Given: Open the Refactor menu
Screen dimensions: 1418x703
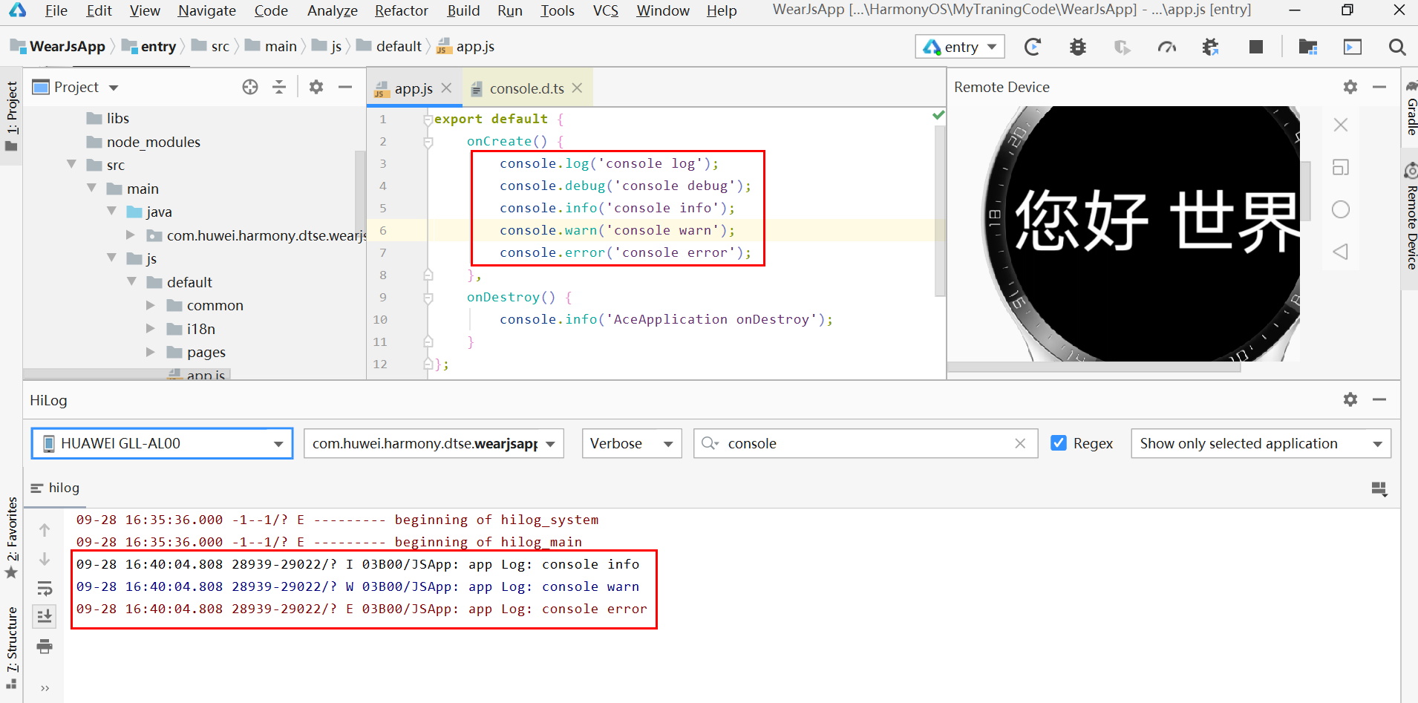Looking at the screenshot, I should click(x=401, y=10).
